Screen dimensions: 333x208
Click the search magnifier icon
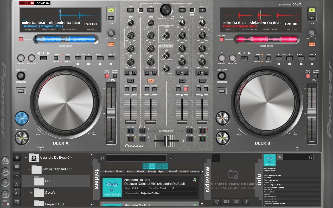click(x=102, y=158)
